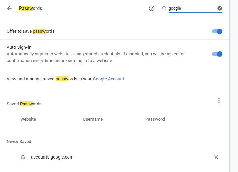238x172 pixels.
Task: Click the Never Saved section heading
Action: 19,142
